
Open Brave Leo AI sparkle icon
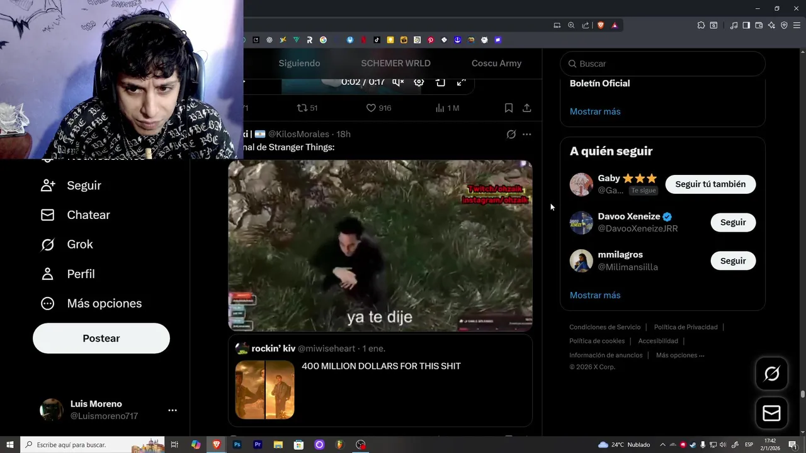(771, 25)
